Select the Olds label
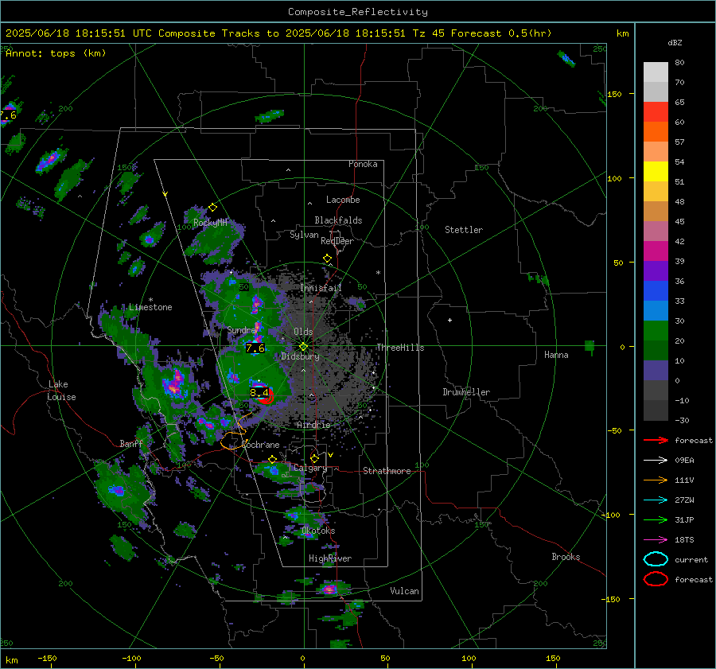Image resolution: width=716 pixels, height=669 pixels. pos(303,332)
